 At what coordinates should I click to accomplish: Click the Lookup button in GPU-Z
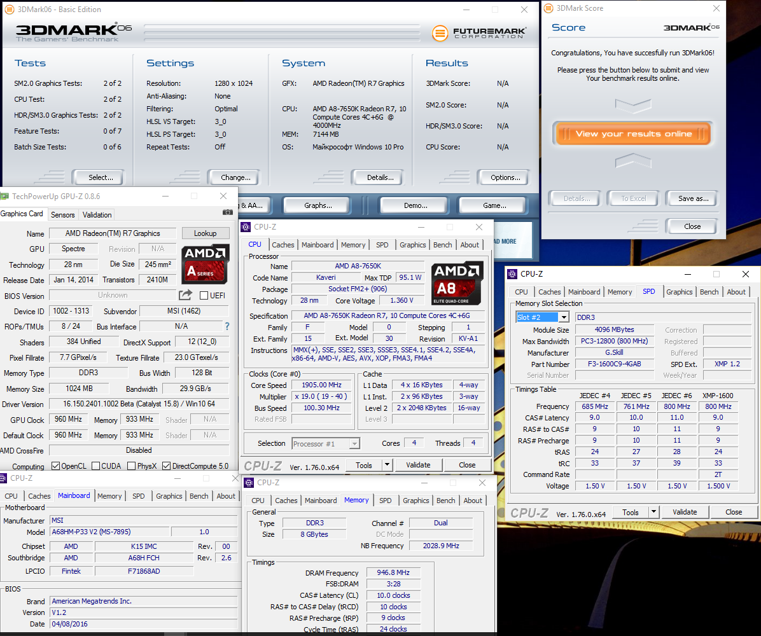pyautogui.click(x=206, y=233)
